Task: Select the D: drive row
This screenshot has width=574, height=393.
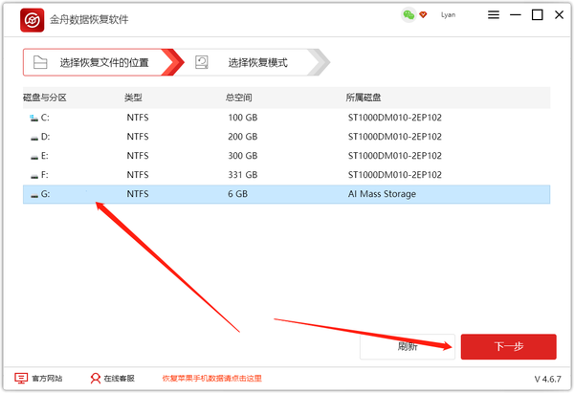Action: click(286, 137)
